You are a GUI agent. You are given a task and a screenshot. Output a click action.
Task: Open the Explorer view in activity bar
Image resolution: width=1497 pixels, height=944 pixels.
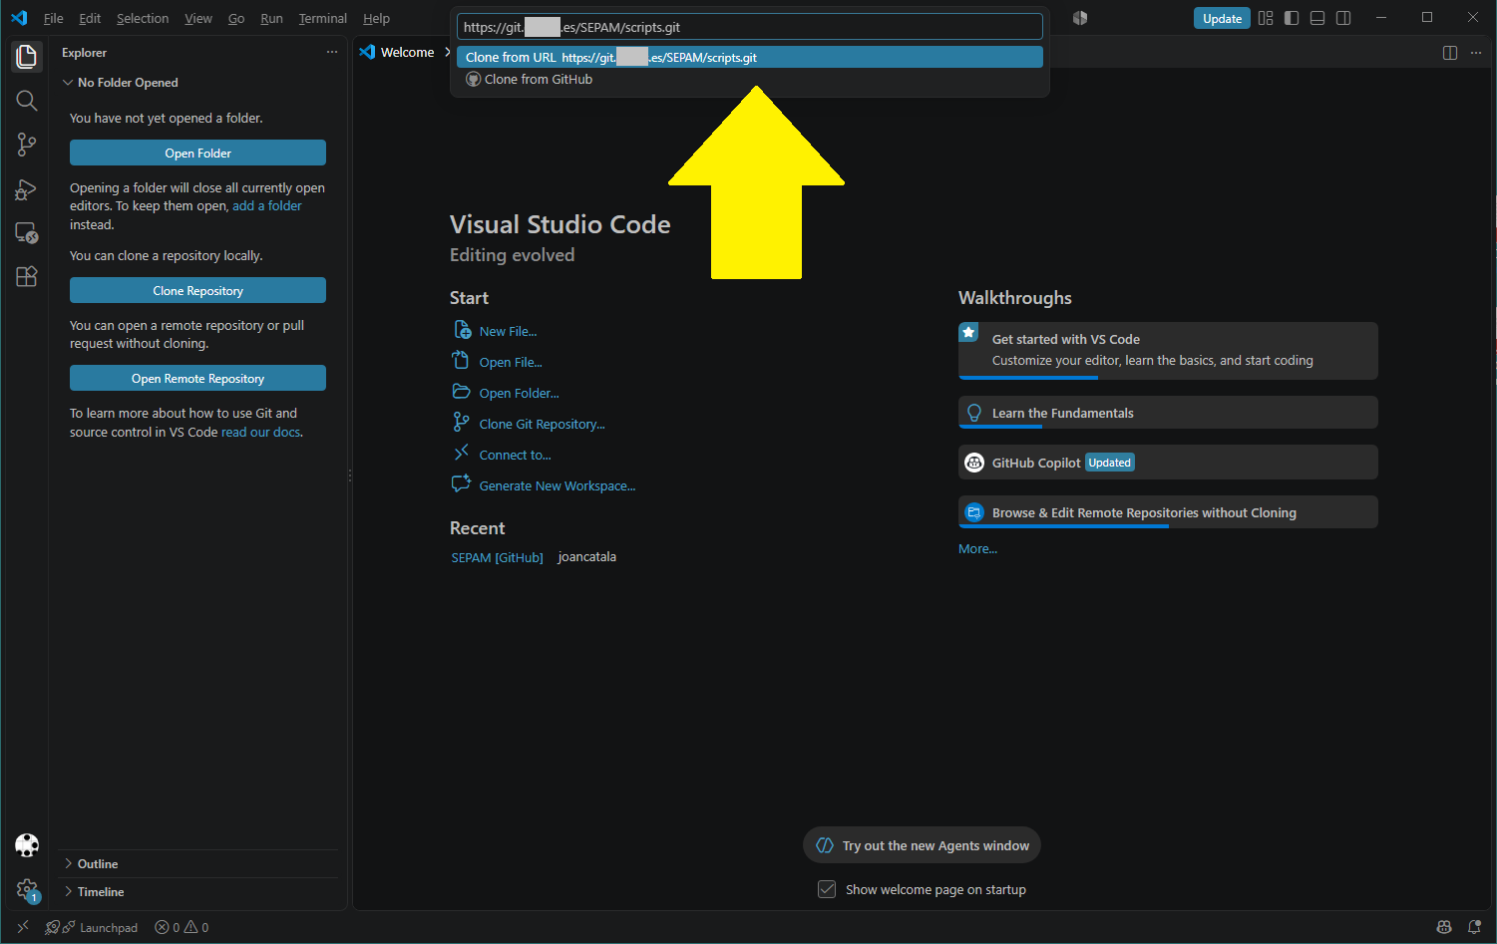(x=27, y=56)
